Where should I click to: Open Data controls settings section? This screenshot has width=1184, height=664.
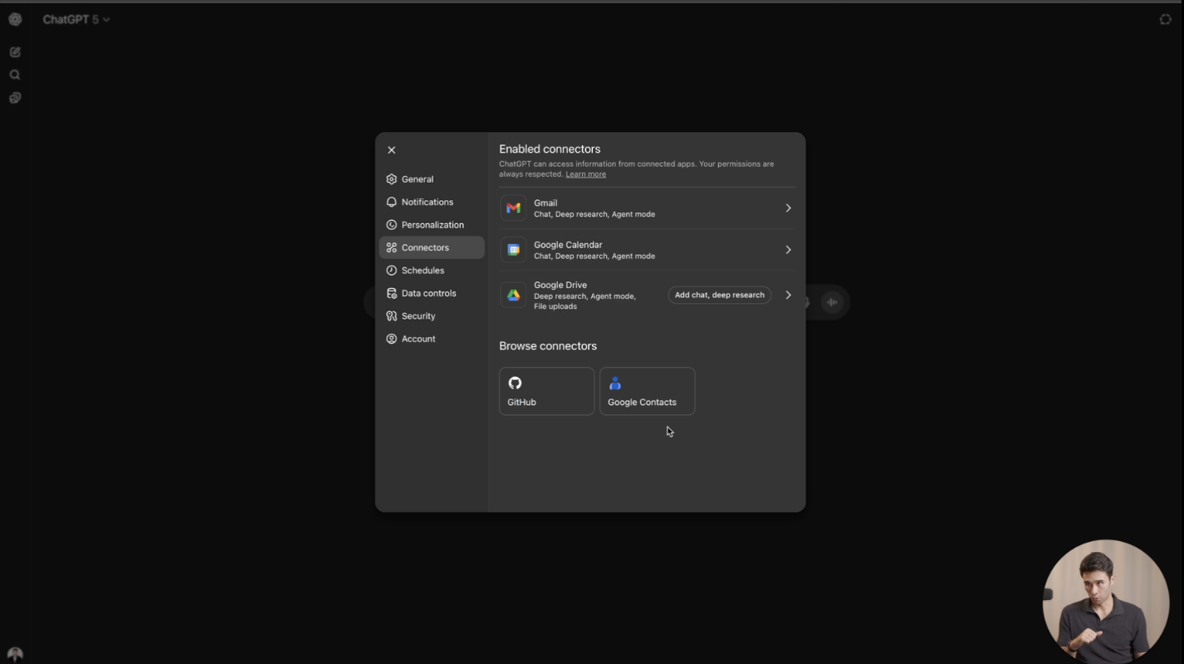(x=431, y=293)
